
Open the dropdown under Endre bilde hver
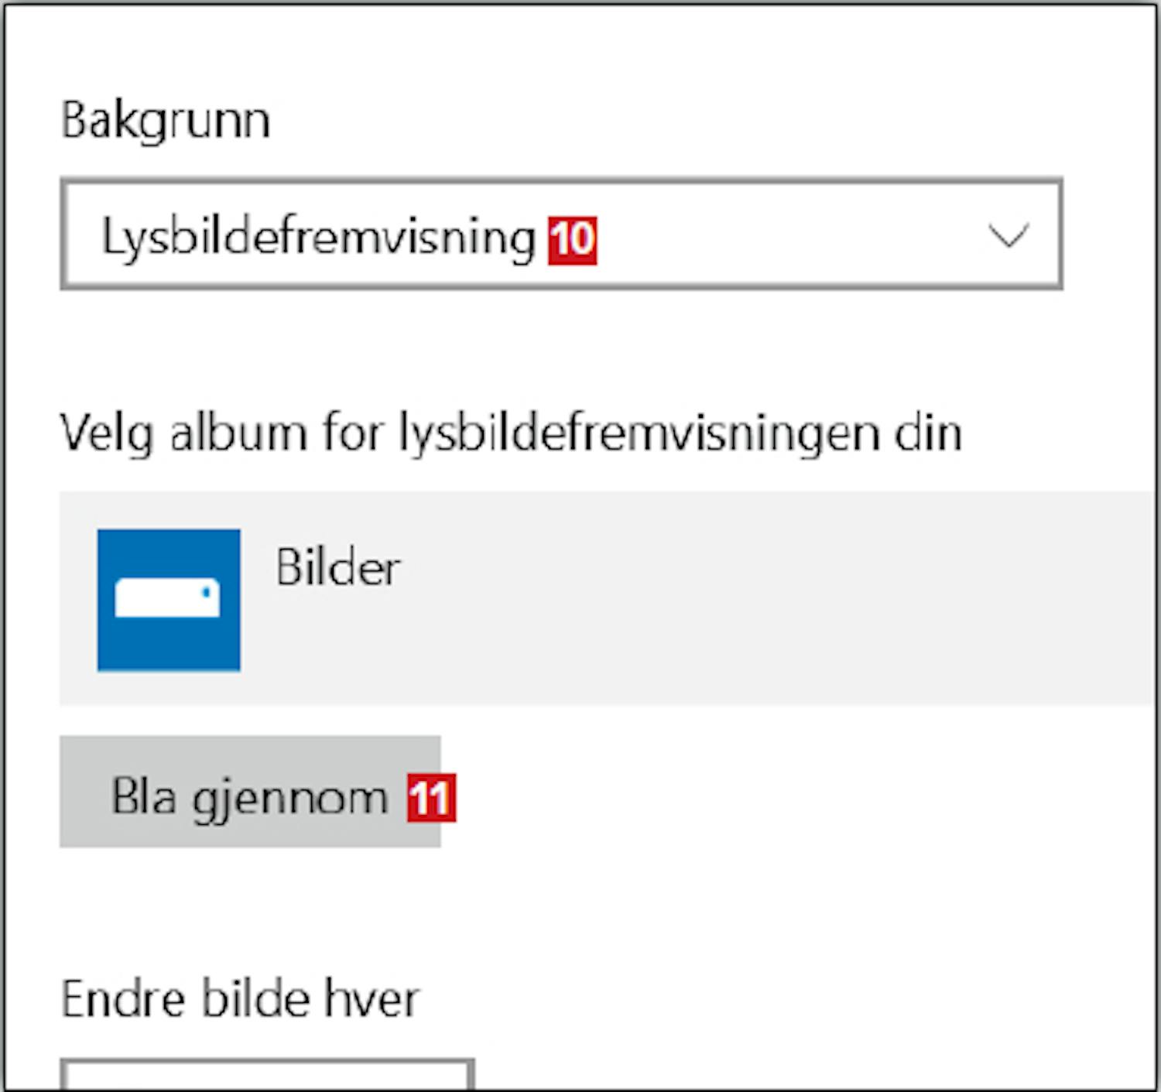[267, 1074]
